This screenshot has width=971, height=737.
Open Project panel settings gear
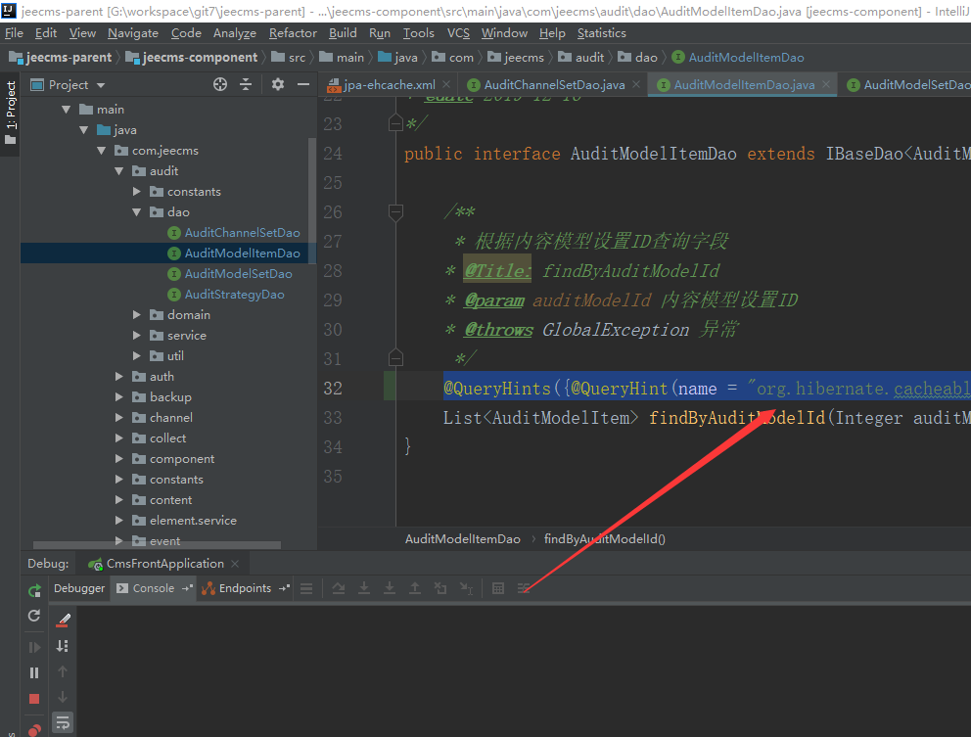click(x=278, y=85)
